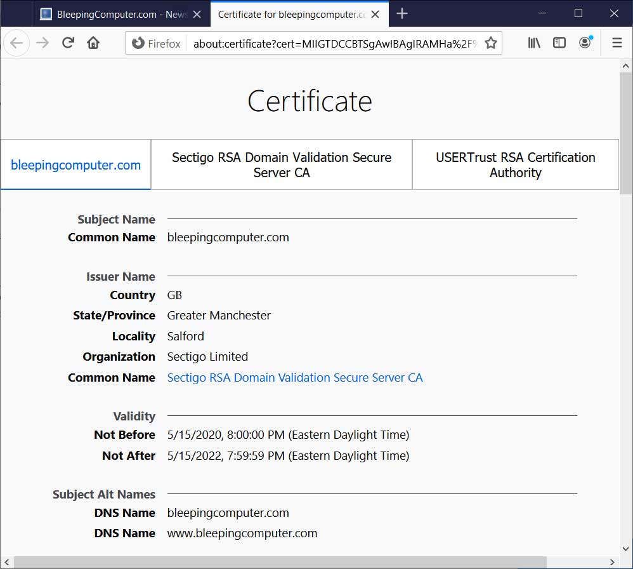The width and height of the screenshot is (633, 569).
Task: Click the Certificate page heading
Action: click(310, 101)
